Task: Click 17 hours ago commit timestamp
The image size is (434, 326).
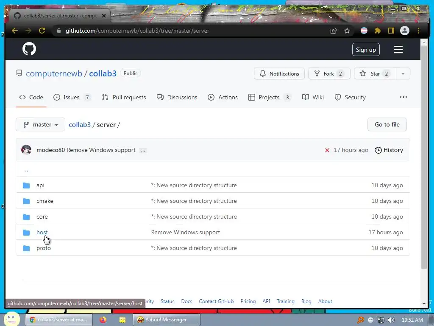Action: click(351, 150)
